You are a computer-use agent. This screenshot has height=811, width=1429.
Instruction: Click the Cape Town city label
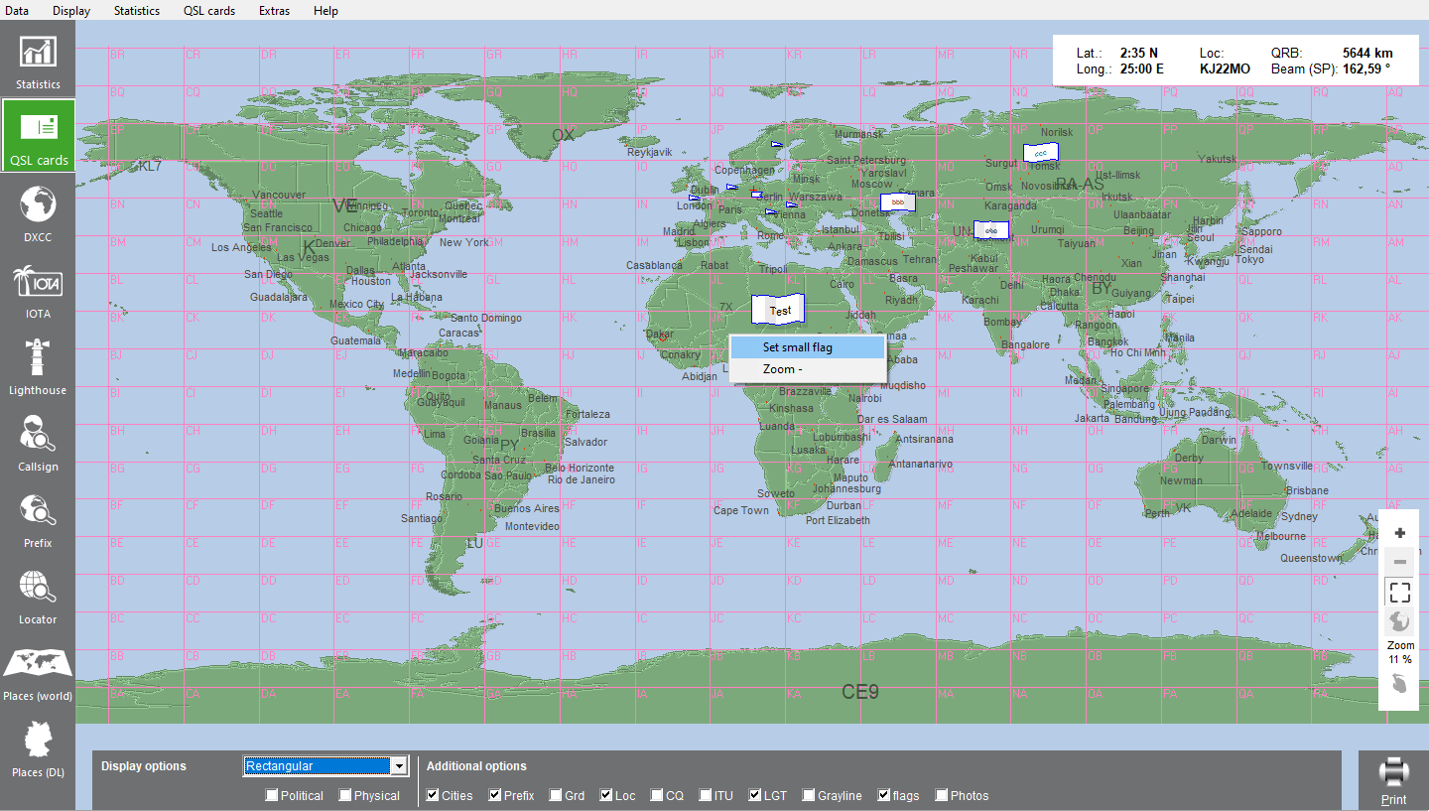(x=740, y=510)
